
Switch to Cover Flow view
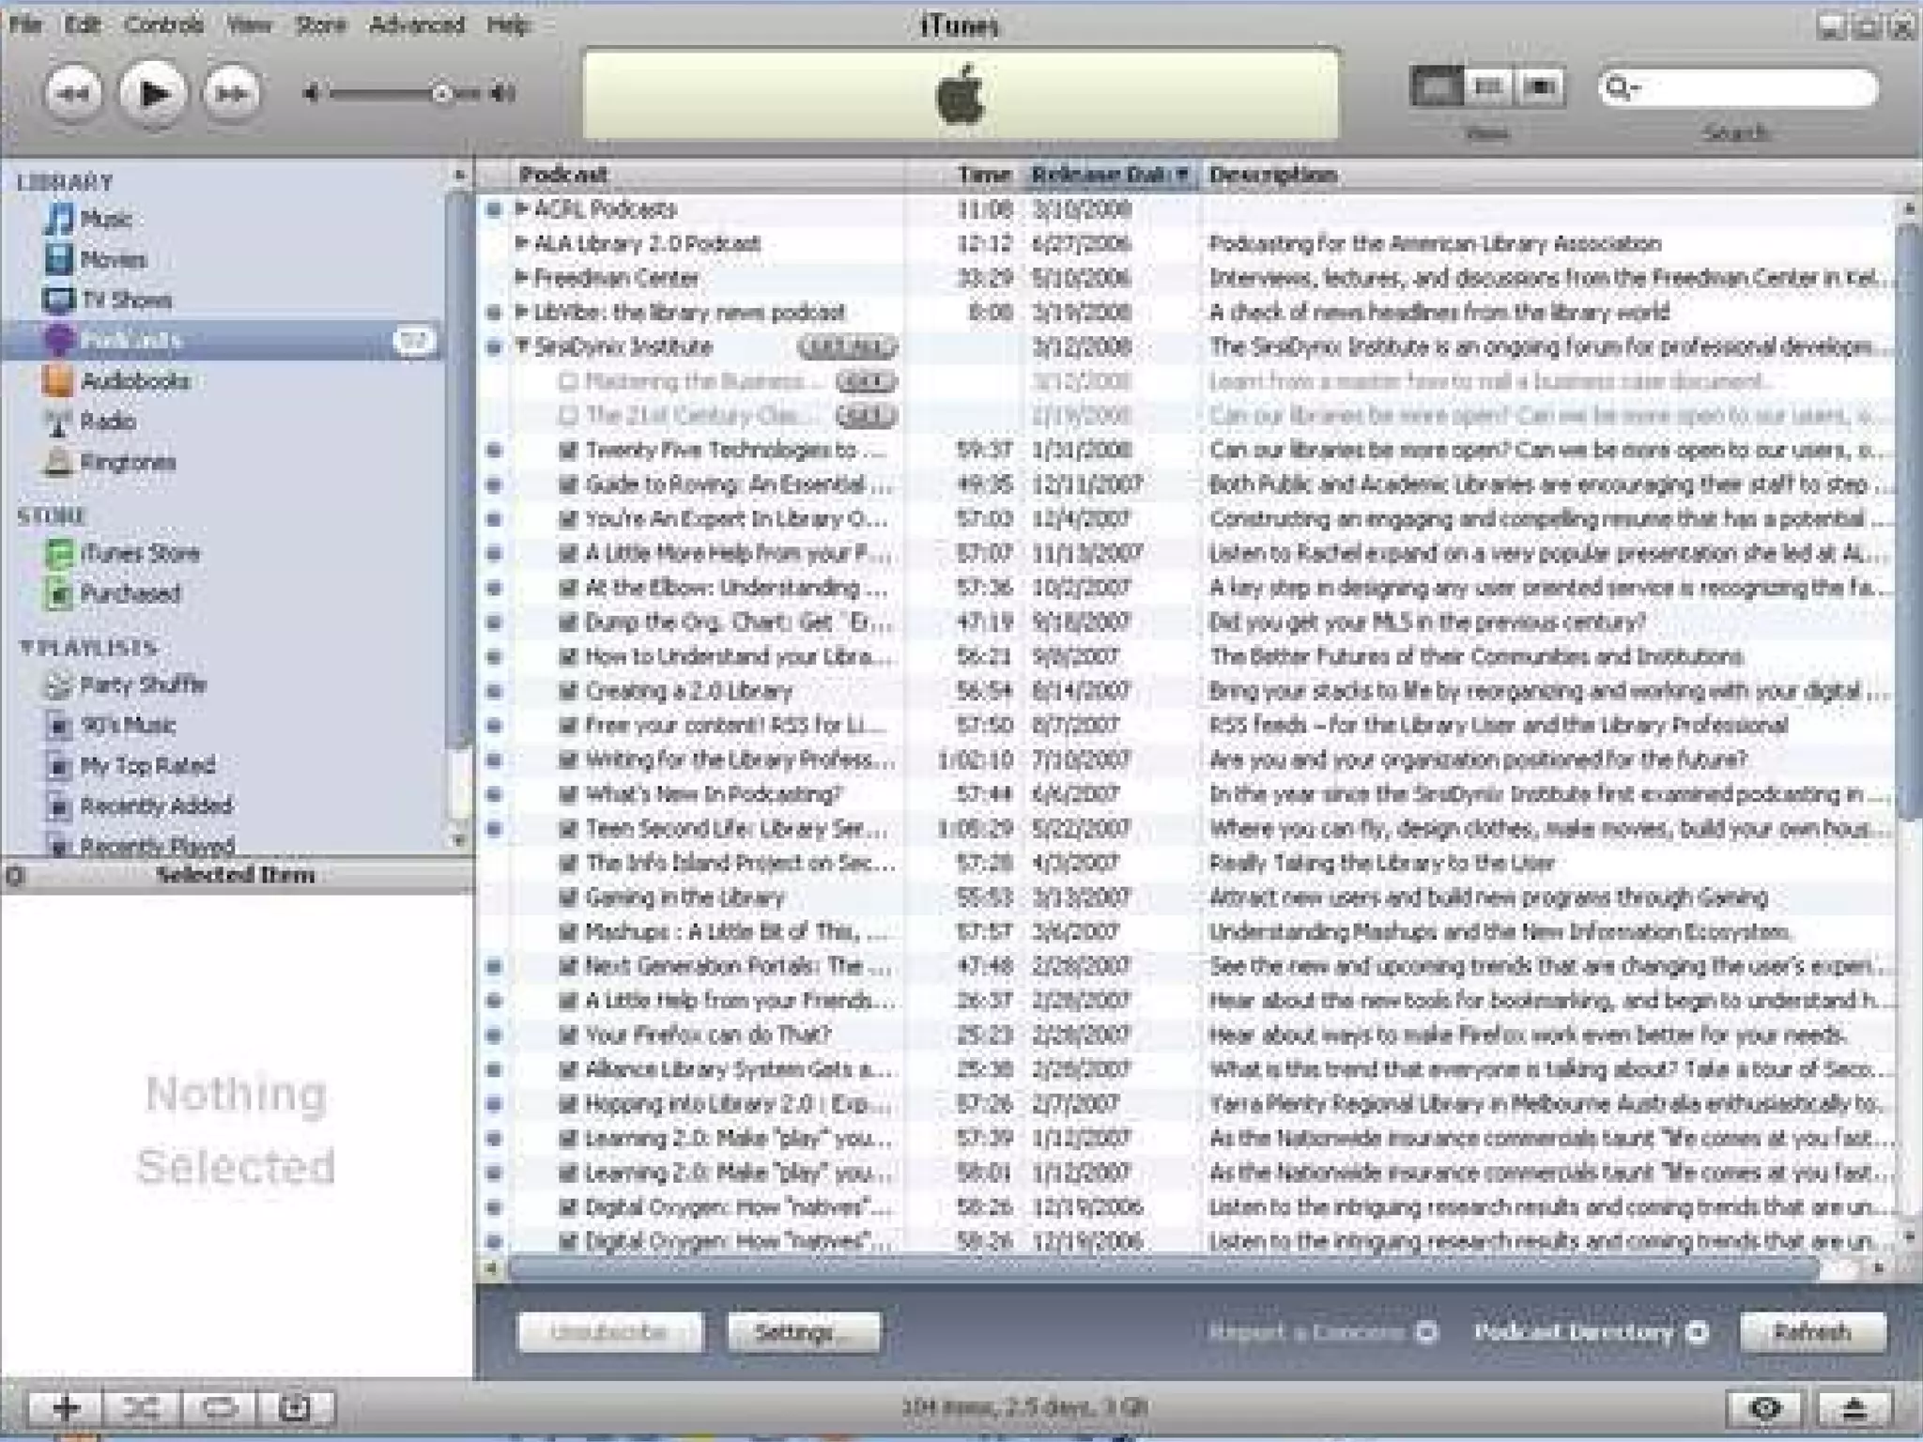(1540, 87)
